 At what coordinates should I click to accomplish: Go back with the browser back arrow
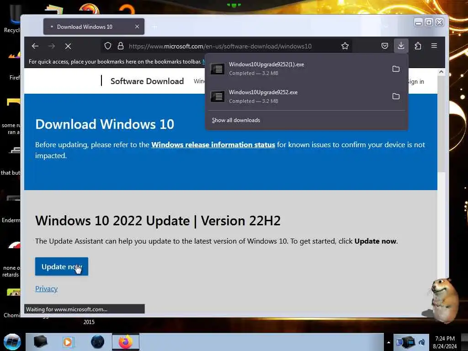(x=35, y=46)
